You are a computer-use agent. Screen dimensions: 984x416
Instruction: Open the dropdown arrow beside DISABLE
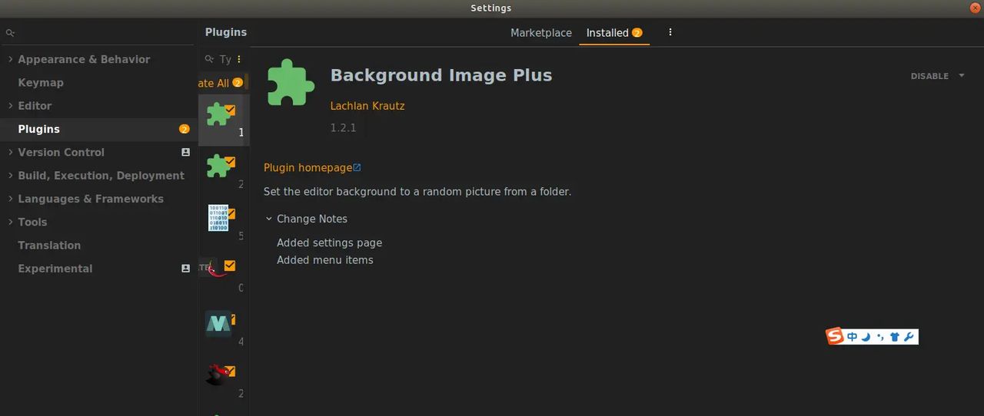click(x=961, y=76)
